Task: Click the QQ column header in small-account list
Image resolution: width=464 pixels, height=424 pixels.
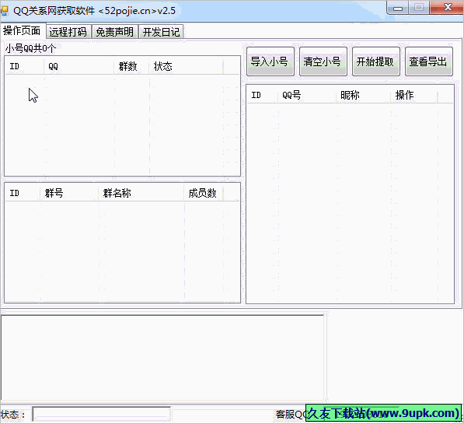Action: [79, 66]
